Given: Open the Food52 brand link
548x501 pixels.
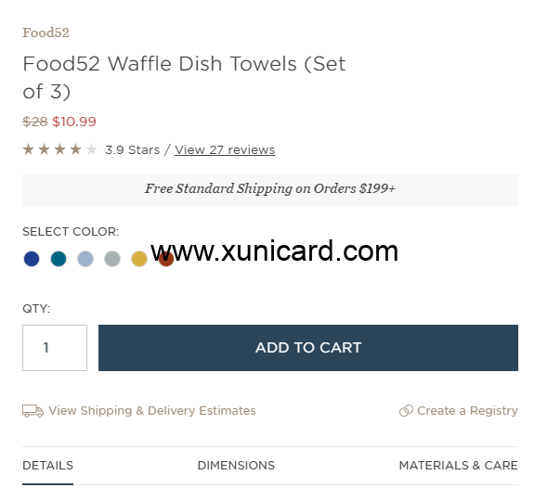Looking at the screenshot, I should click(x=46, y=32).
